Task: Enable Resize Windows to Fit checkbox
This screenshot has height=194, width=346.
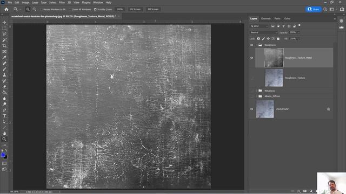Action: [41, 10]
